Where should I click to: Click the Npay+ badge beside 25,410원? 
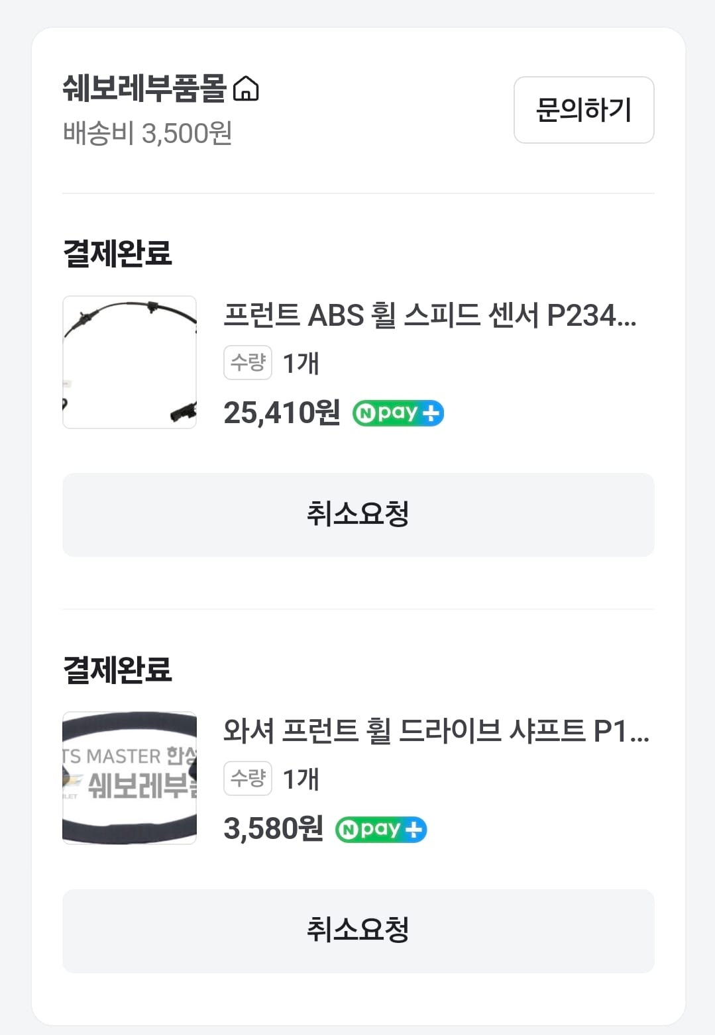398,413
